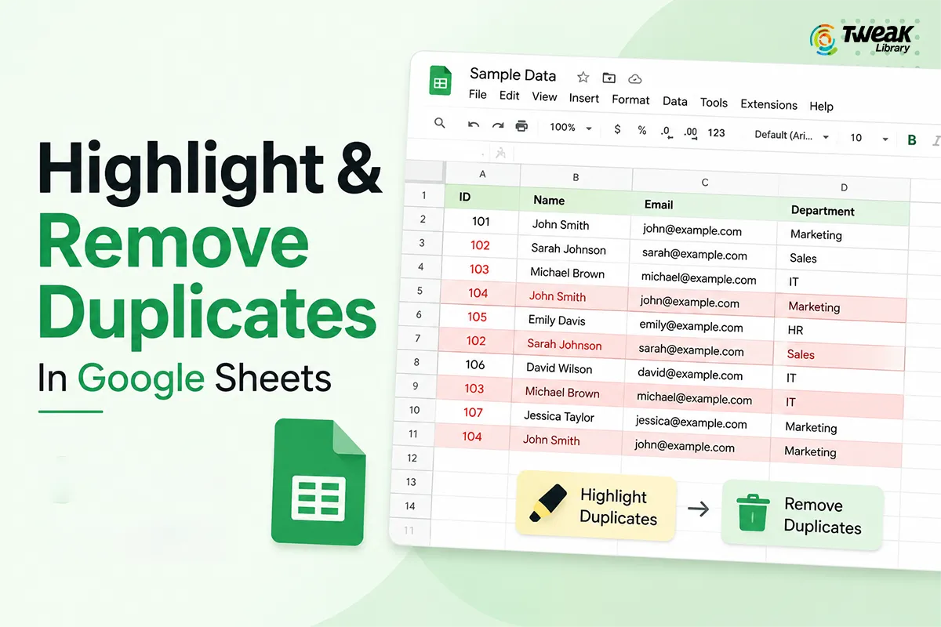The height and width of the screenshot is (627, 941).
Task: Click the Print icon
Action: coord(521,126)
